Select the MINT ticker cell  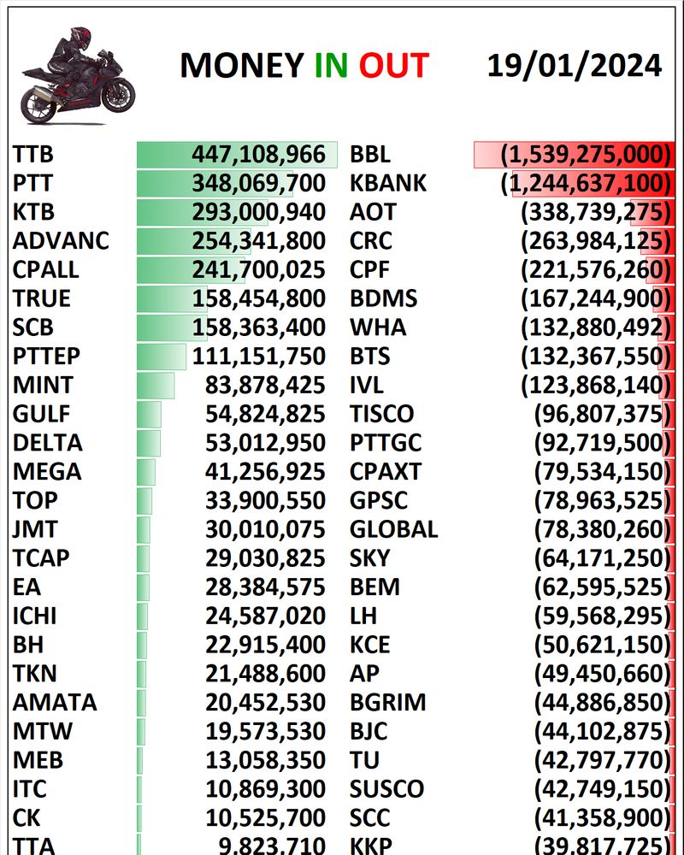click(x=43, y=386)
